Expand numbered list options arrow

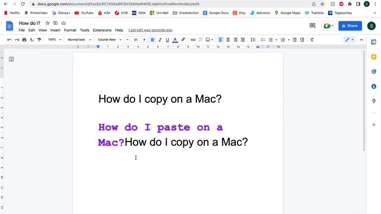tap(288, 40)
